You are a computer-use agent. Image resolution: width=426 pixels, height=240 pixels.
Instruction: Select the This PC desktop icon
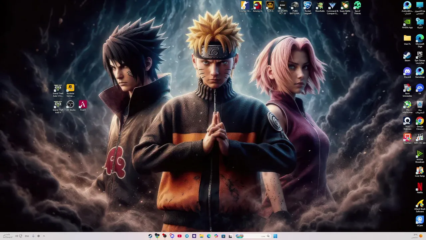click(x=420, y=8)
